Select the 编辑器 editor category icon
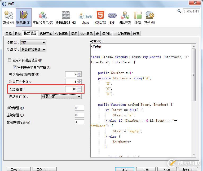Image resolution: width=203 pixels, height=171 pixels. pos(23,17)
